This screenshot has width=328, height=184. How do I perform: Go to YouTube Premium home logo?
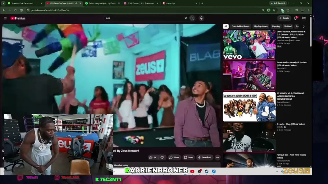click(18, 18)
